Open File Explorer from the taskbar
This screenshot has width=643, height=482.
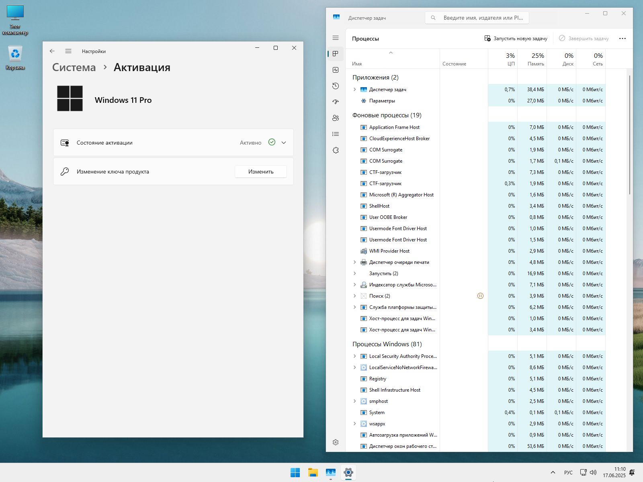point(313,473)
